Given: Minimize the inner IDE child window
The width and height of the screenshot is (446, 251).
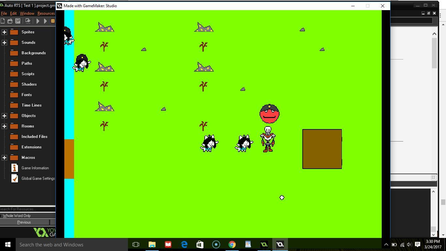Looking at the screenshot, I should pos(423,13).
